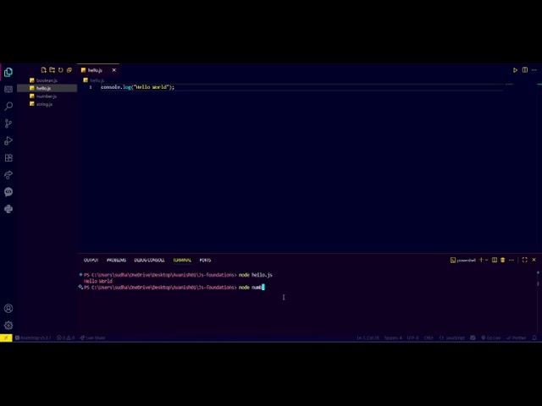This screenshot has height=406, width=542.
Task: Open the Explorer view in activity bar
Action: [8, 72]
